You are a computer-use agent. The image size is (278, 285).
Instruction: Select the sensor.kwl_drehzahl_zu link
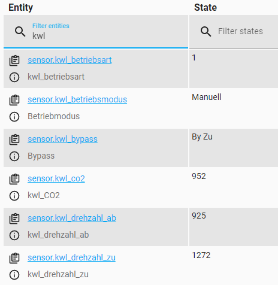pyautogui.click(x=71, y=257)
